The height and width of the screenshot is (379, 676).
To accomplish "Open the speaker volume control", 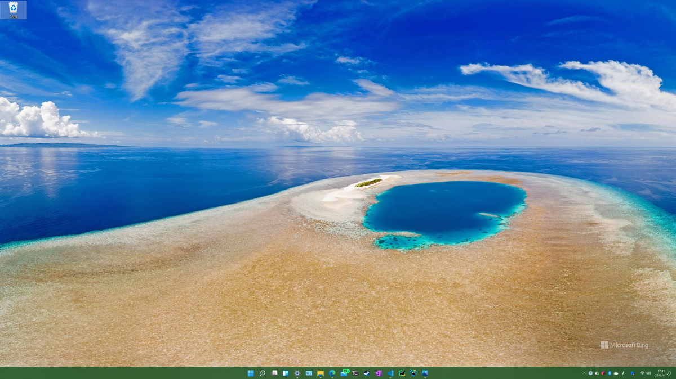I will pos(648,373).
